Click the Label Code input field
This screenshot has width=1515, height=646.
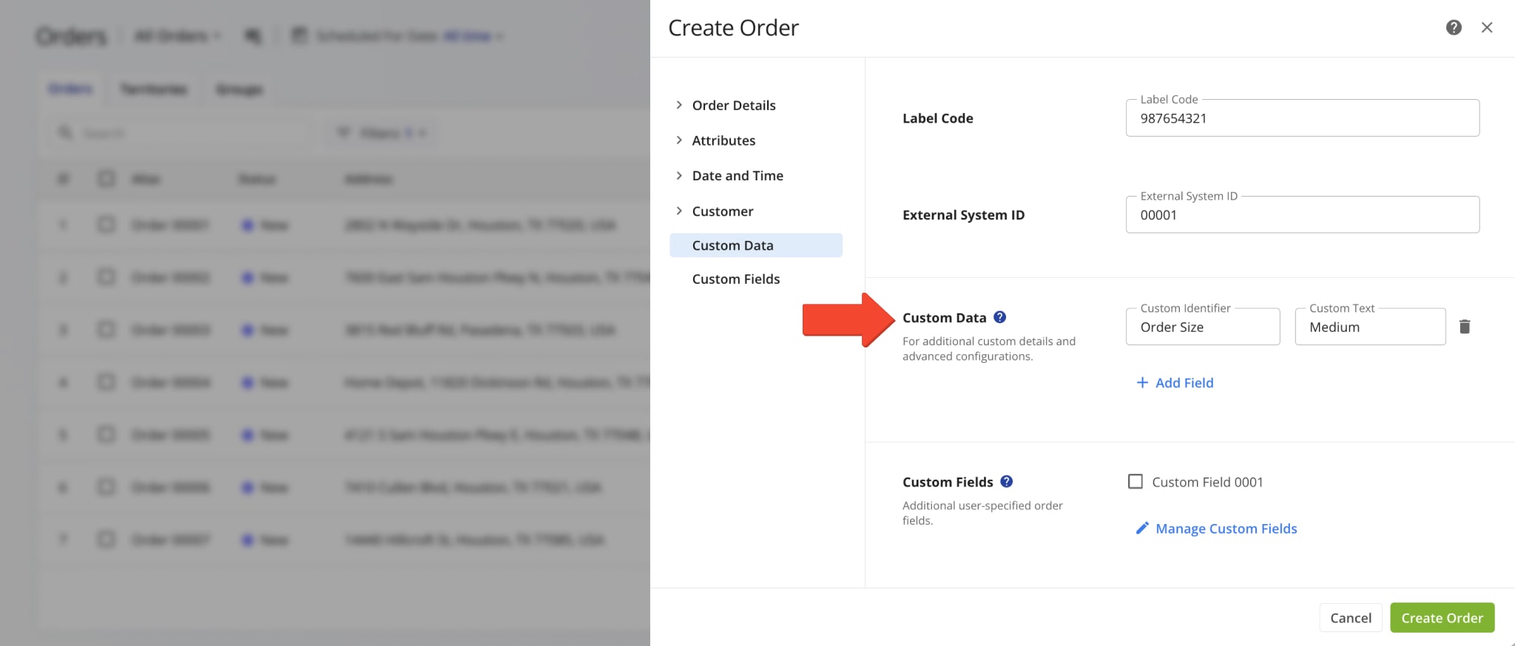[x=1303, y=118]
